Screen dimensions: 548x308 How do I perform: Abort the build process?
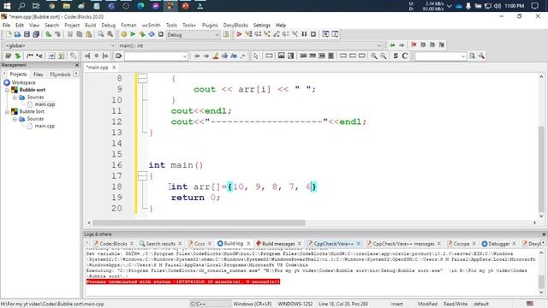(x=161, y=34)
